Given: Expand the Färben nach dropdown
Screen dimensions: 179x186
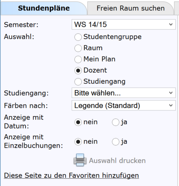Looking at the screenshot, I should coord(123,105).
